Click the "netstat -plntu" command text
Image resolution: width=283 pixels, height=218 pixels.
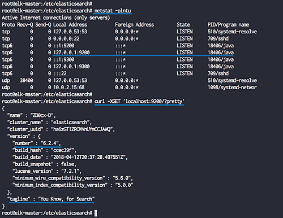(x=113, y=11)
